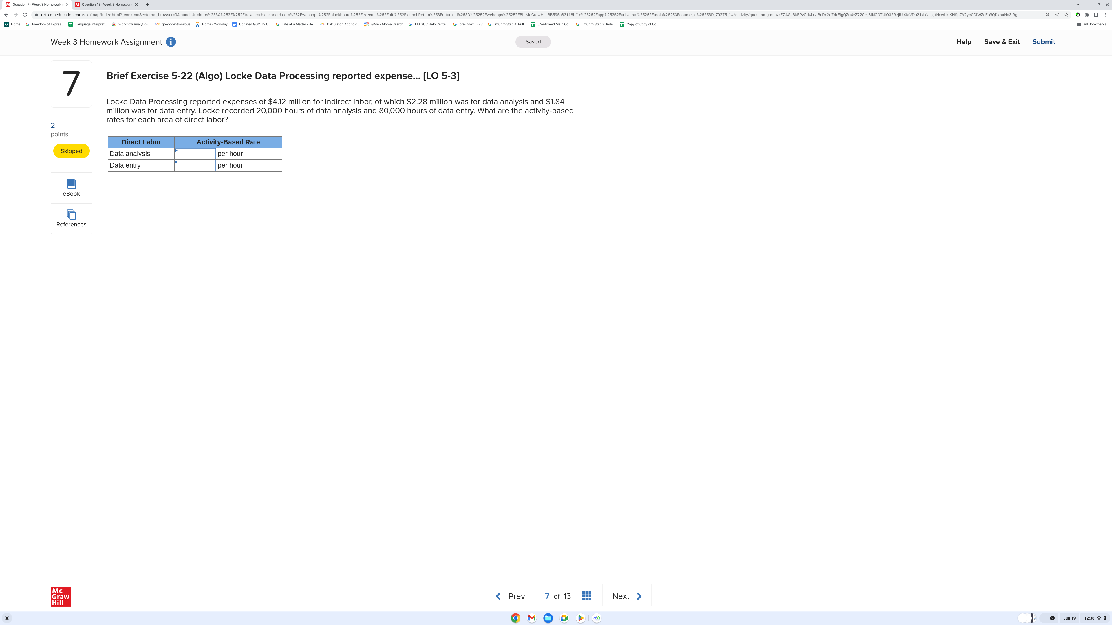The width and height of the screenshot is (1112, 625).
Task: Submit the homework assignment
Action: (1043, 42)
